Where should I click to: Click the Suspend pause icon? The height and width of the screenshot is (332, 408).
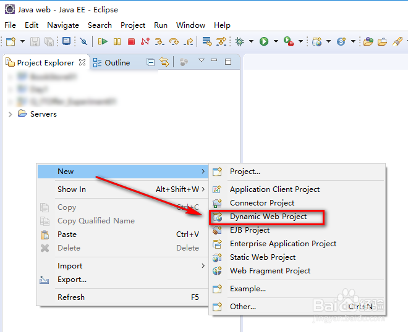pos(117,41)
